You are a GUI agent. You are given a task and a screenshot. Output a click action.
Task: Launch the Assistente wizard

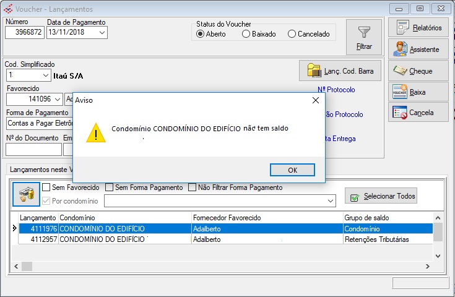[x=418, y=49]
